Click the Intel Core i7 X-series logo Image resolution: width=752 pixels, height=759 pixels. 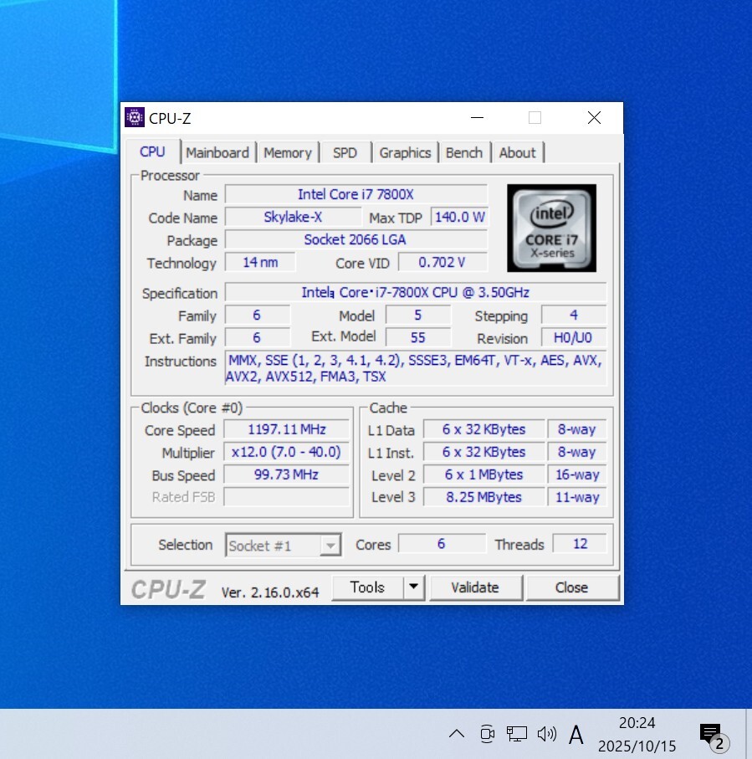coord(551,228)
